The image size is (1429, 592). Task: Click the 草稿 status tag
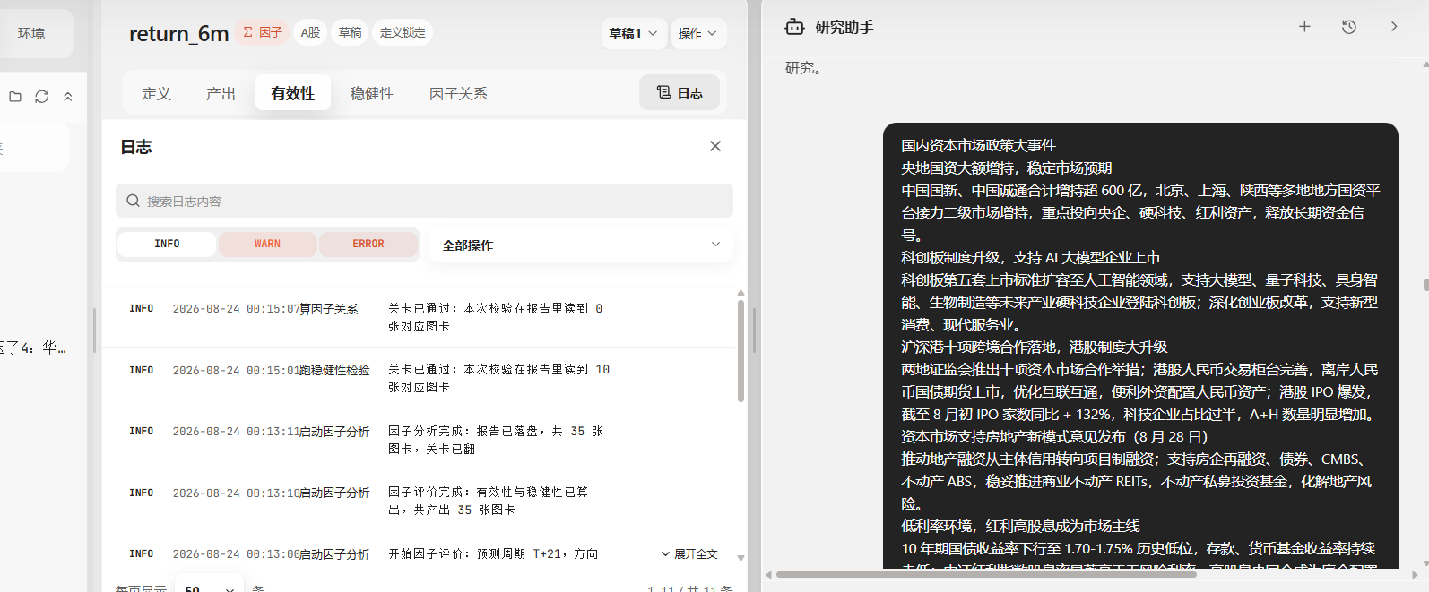(x=350, y=32)
